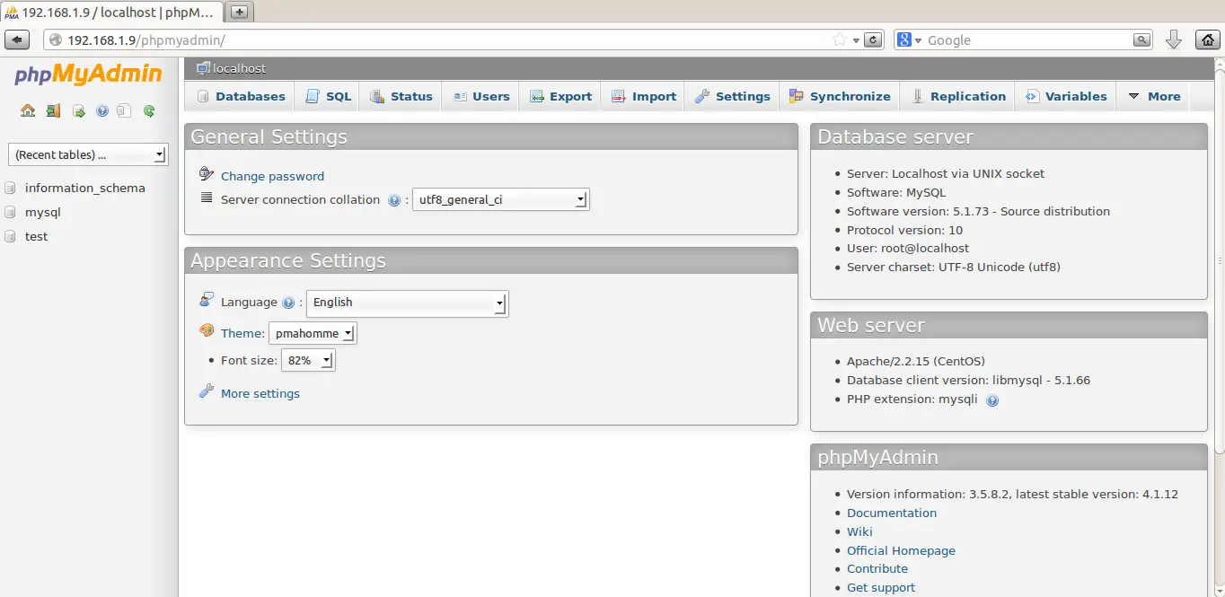
Task: Open the test database
Action: tap(37, 236)
